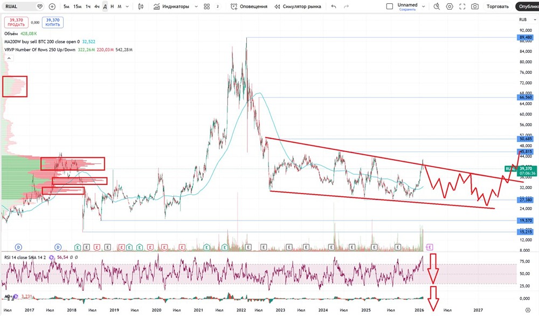Click the purple E earnings marker after 2026
539x316 pixels.
pyautogui.click(x=430, y=247)
